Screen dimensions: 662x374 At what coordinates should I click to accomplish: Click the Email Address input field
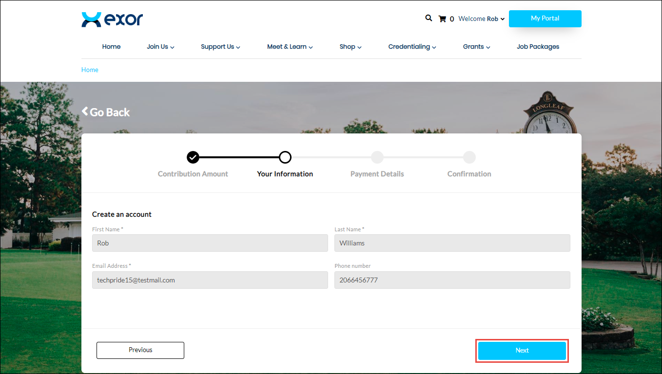click(210, 280)
